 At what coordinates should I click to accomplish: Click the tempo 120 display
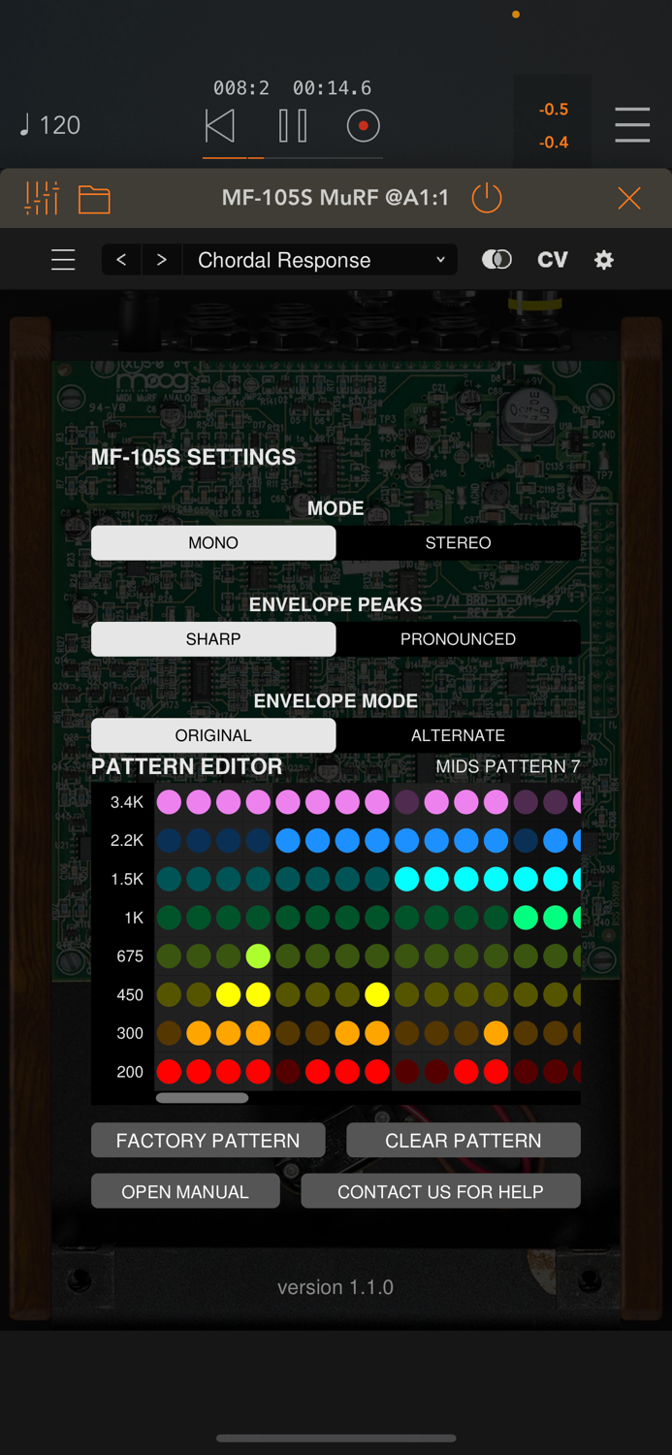[x=50, y=125]
